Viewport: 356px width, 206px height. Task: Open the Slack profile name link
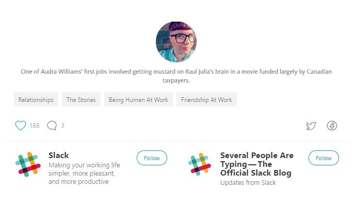point(59,156)
